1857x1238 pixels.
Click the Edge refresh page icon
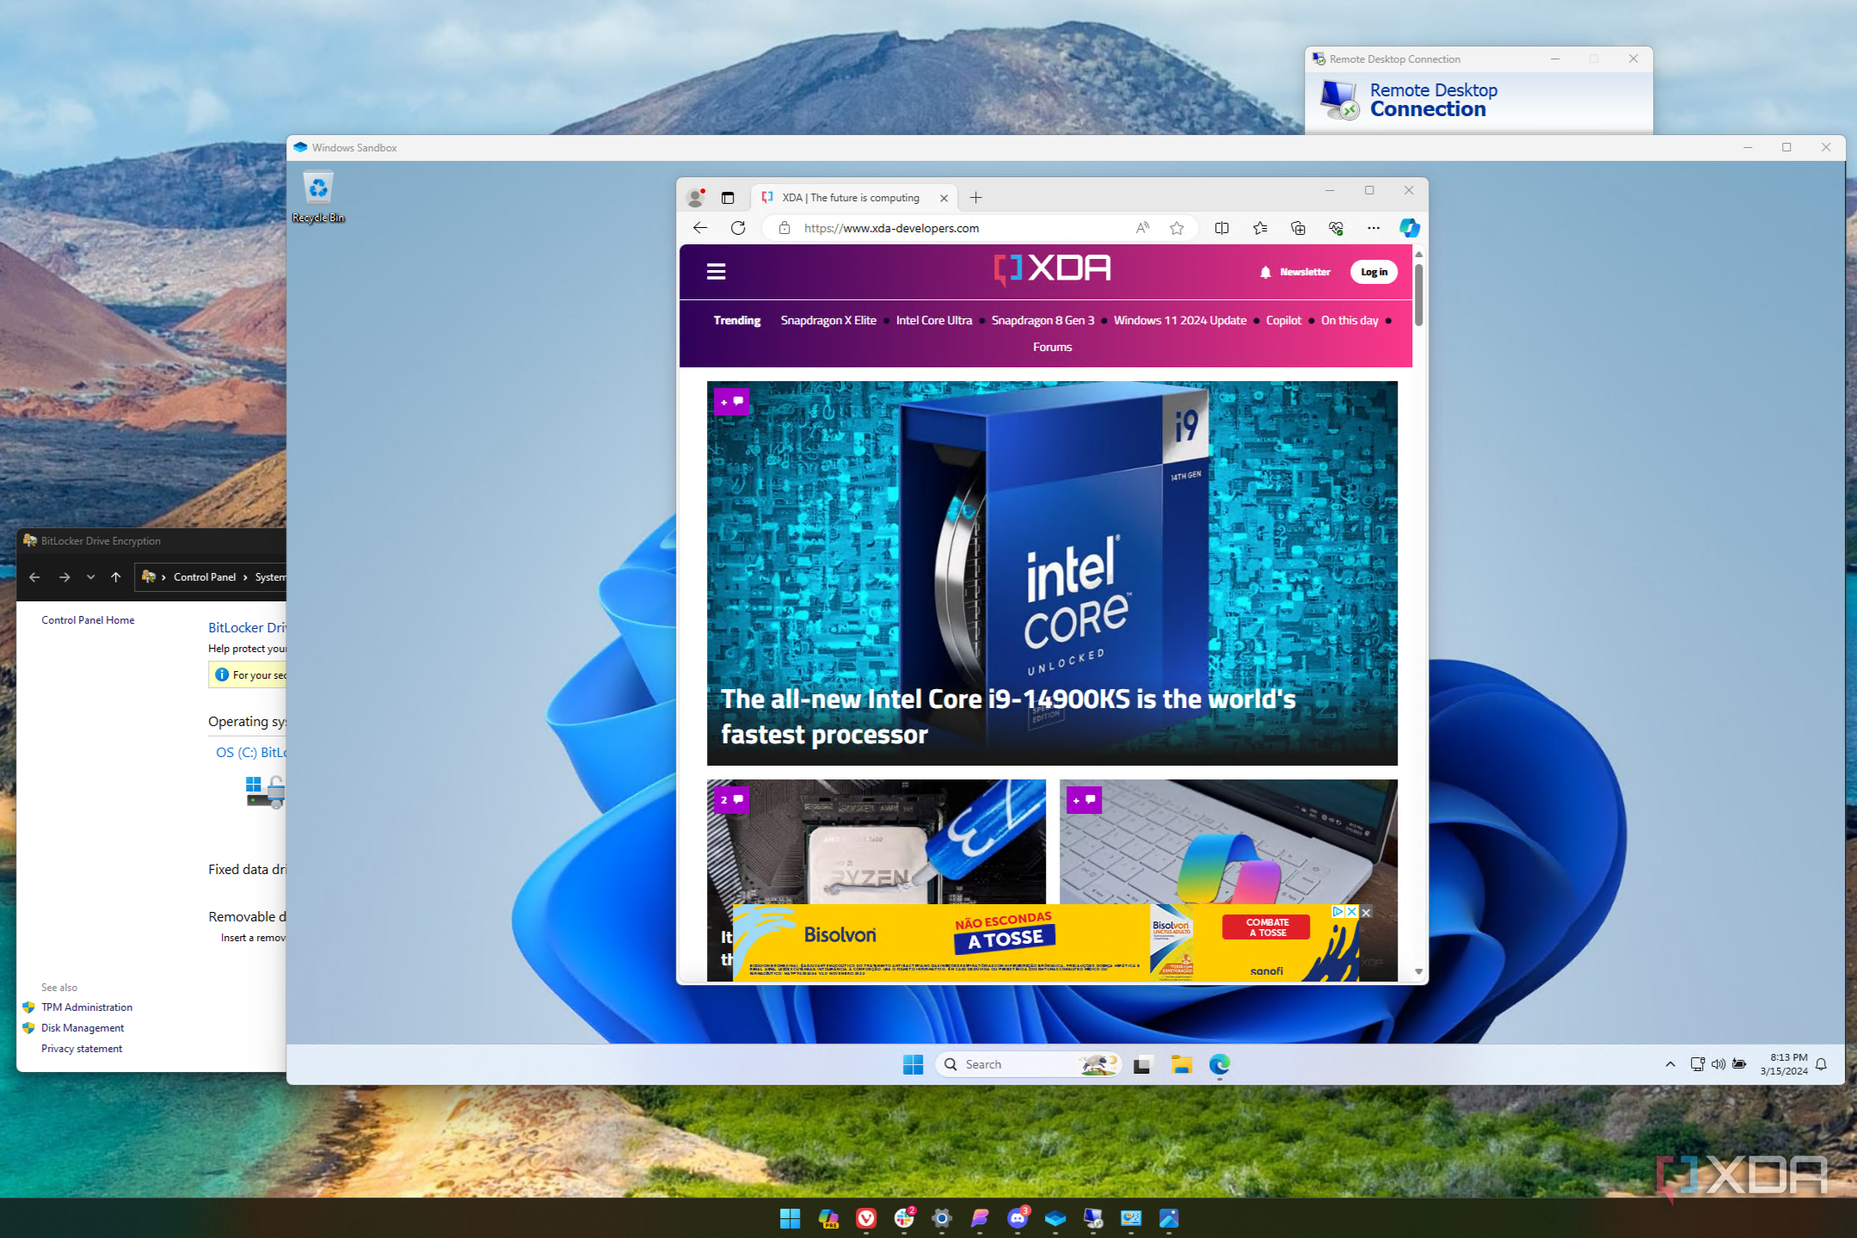[x=738, y=228]
